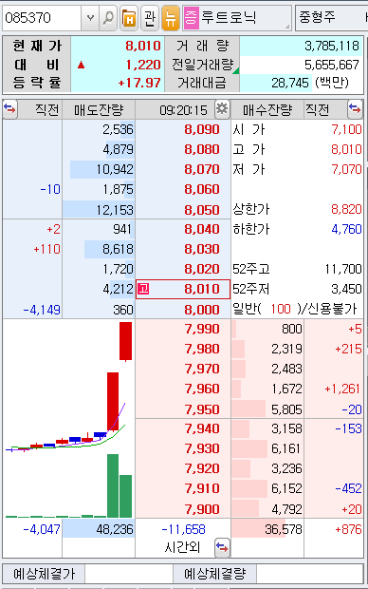Expand the stock code dropdown arrow
Viewport: 368px width, 589px height.
[x=90, y=18]
